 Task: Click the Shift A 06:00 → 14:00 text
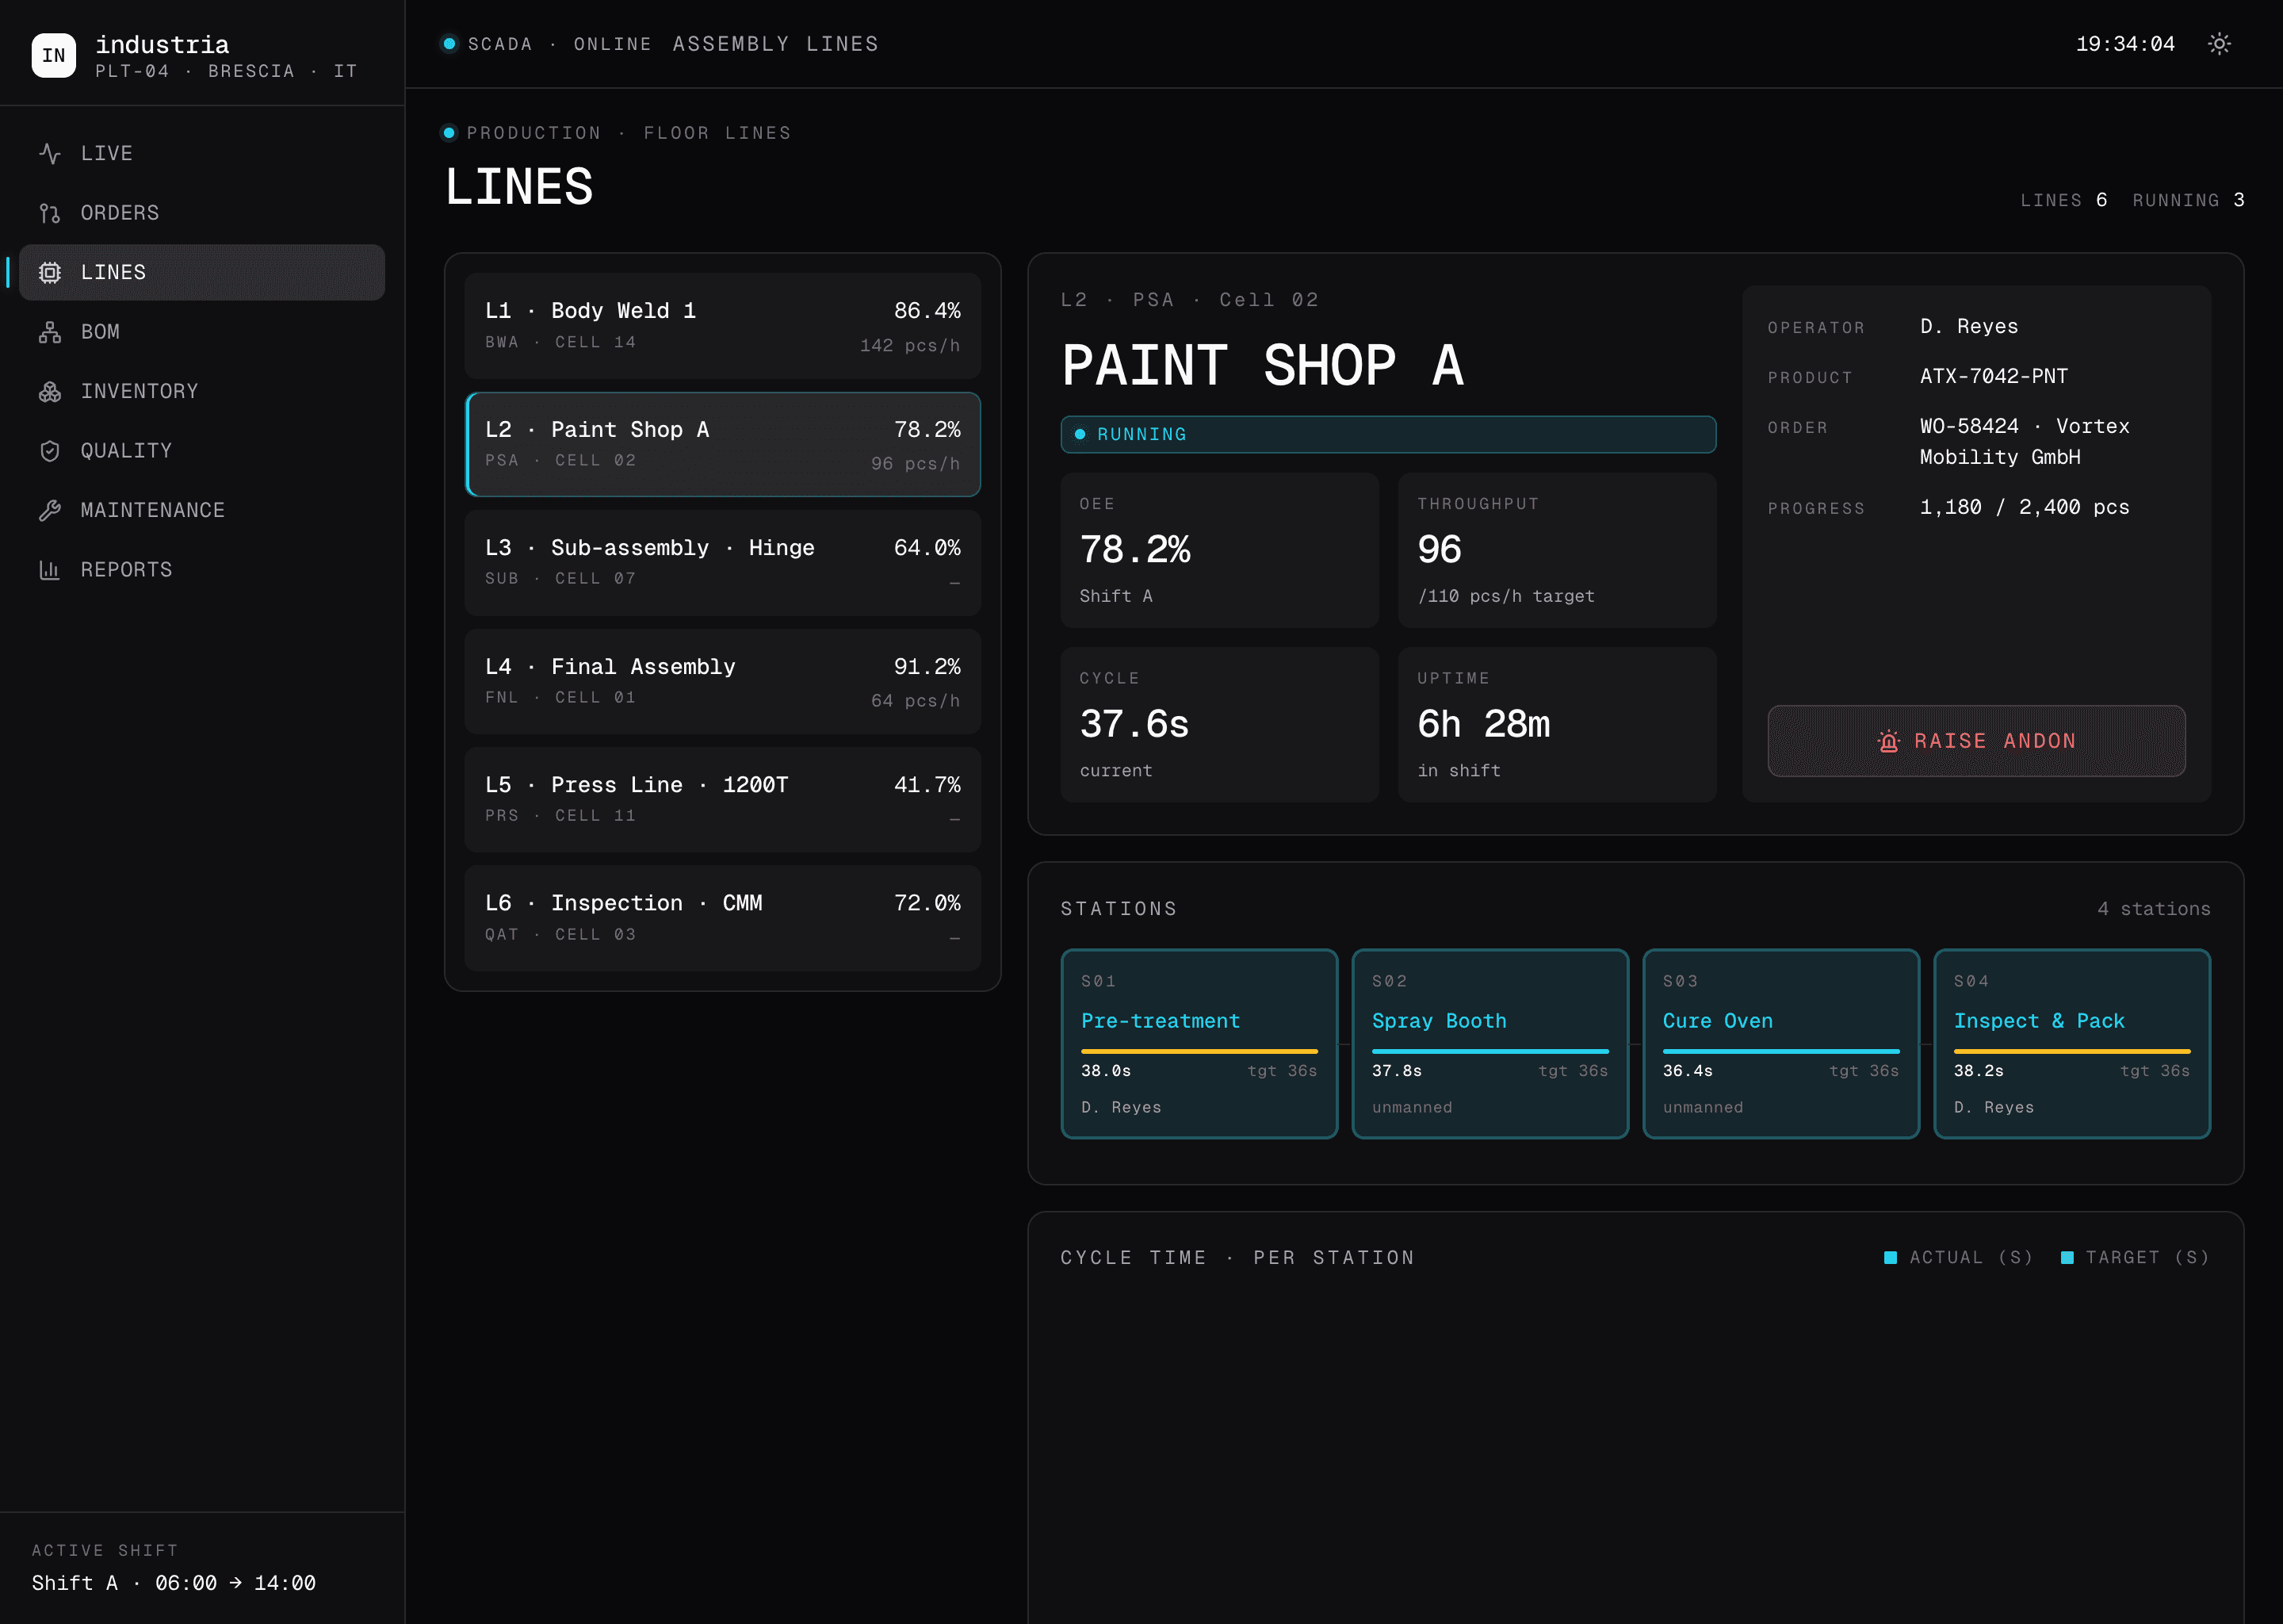pos(174,1583)
